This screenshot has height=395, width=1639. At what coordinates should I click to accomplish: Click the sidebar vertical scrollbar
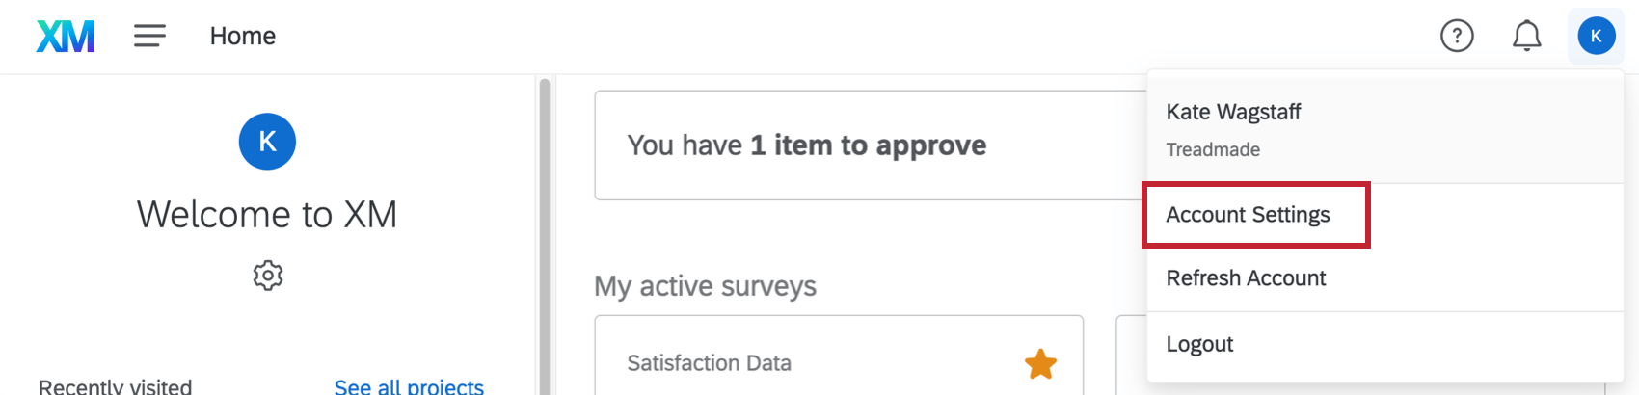pyautogui.click(x=545, y=231)
